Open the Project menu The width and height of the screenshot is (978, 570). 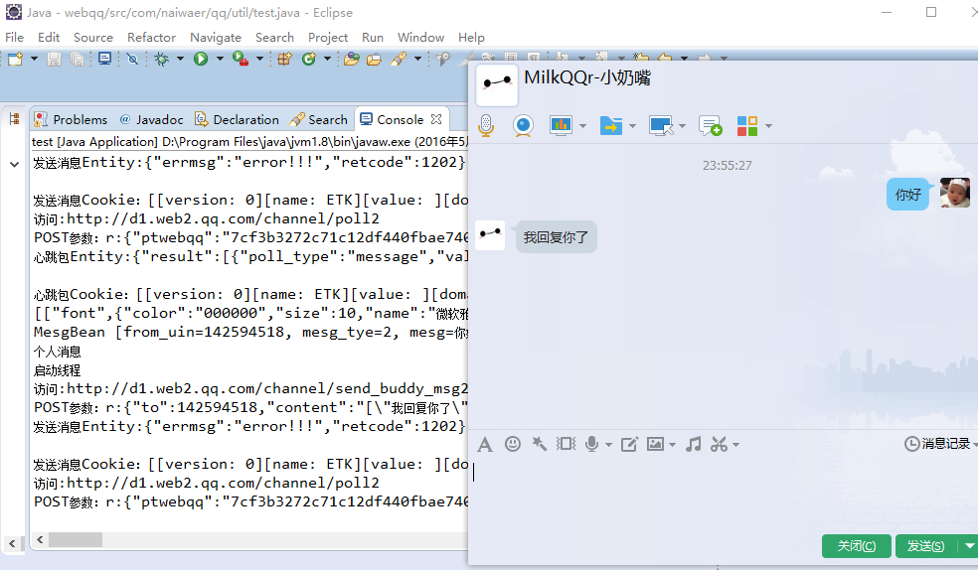tap(328, 38)
